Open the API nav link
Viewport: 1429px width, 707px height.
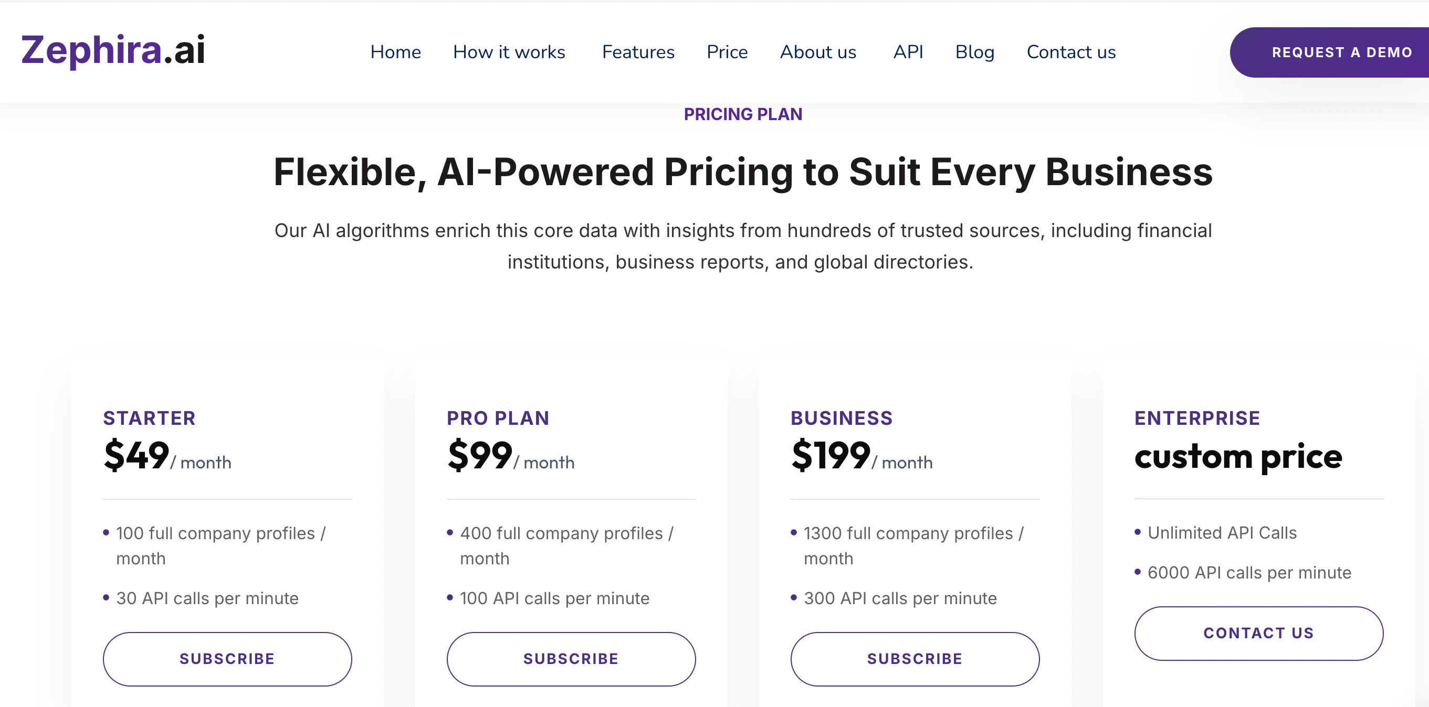click(908, 52)
